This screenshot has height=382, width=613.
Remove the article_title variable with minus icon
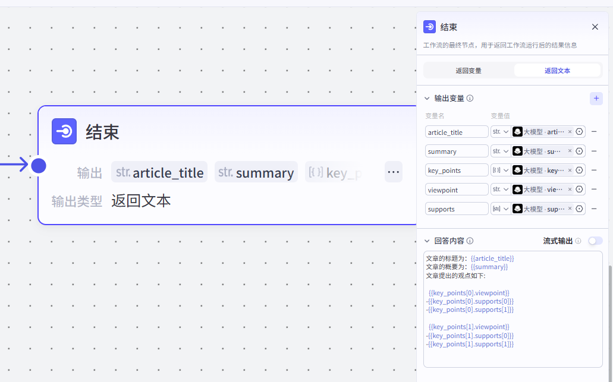click(594, 132)
